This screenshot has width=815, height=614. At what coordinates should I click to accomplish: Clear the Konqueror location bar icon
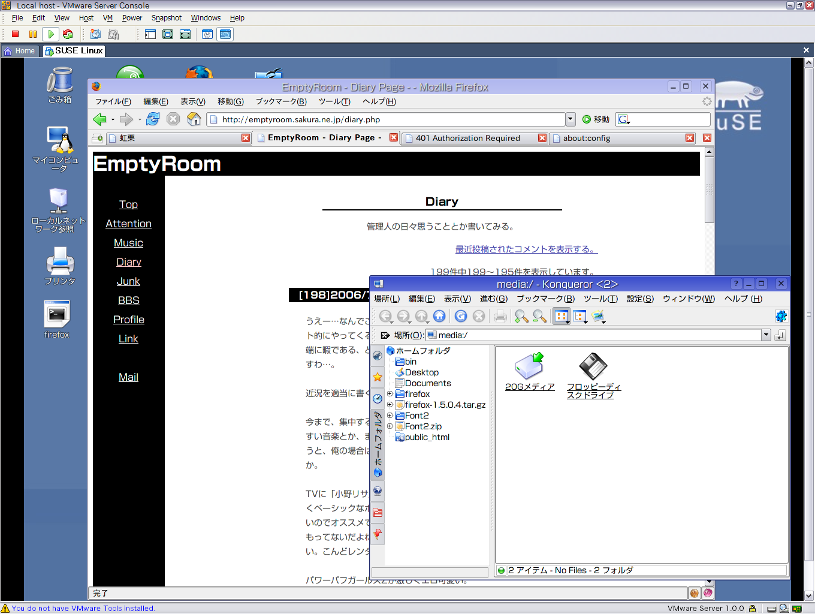point(385,335)
